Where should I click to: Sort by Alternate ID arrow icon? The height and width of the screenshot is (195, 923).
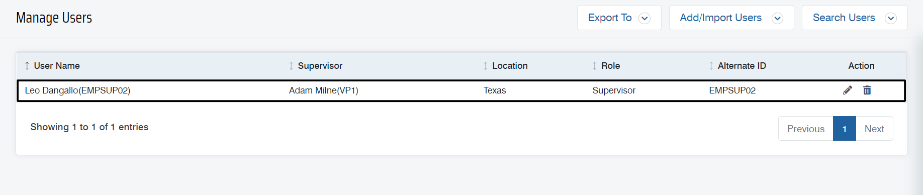pos(711,66)
